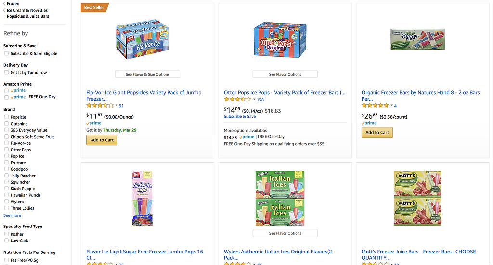Click the Best Seller badge
The width and height of the screenshot is (493, 265).
[x=95, y=7]
